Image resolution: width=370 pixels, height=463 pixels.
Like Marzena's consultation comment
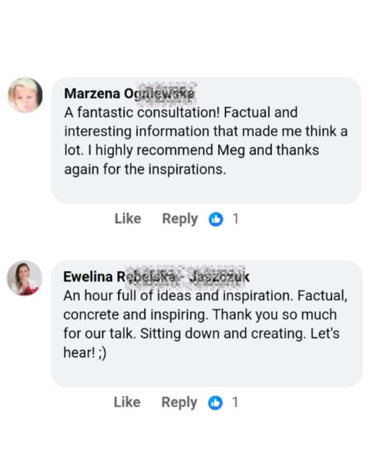click(128, 219)
